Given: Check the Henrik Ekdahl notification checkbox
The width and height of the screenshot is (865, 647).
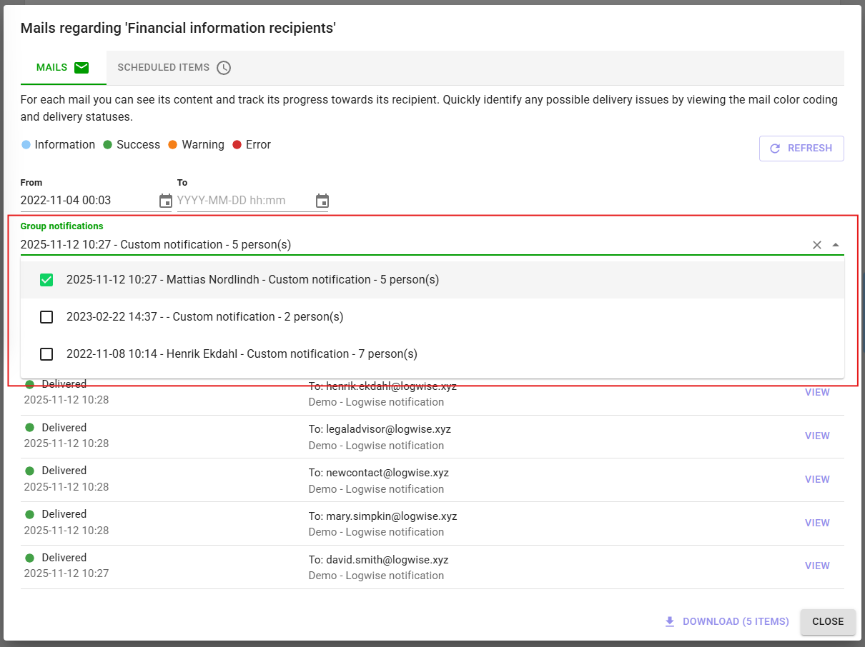Looking at the screenshot, I should [x=46, y=354].
